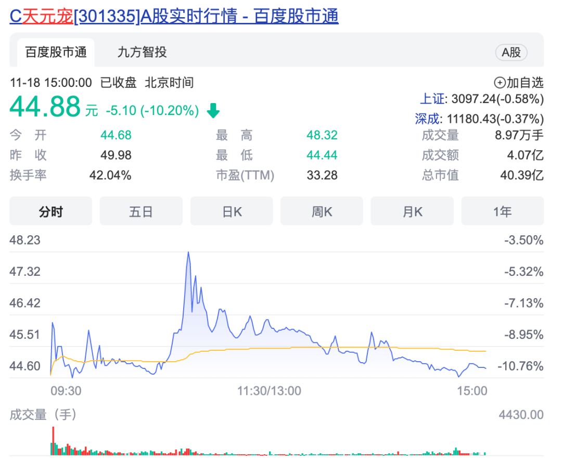The height and width of the screenshot is (460, 562).
Task: Select the 1年 chart tab
Action: pos(503,212)
